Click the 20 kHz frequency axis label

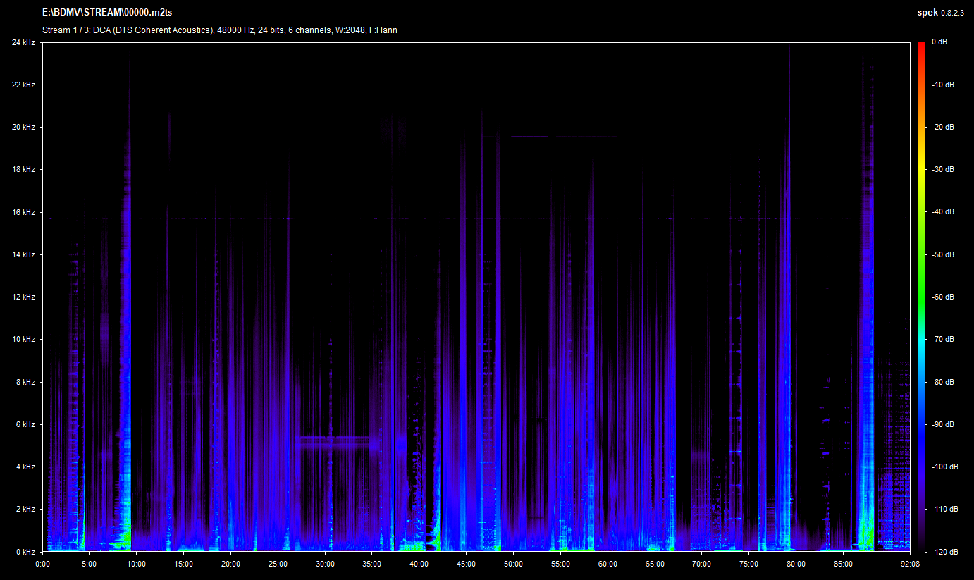pyautogui.click(x=23, y=127)
